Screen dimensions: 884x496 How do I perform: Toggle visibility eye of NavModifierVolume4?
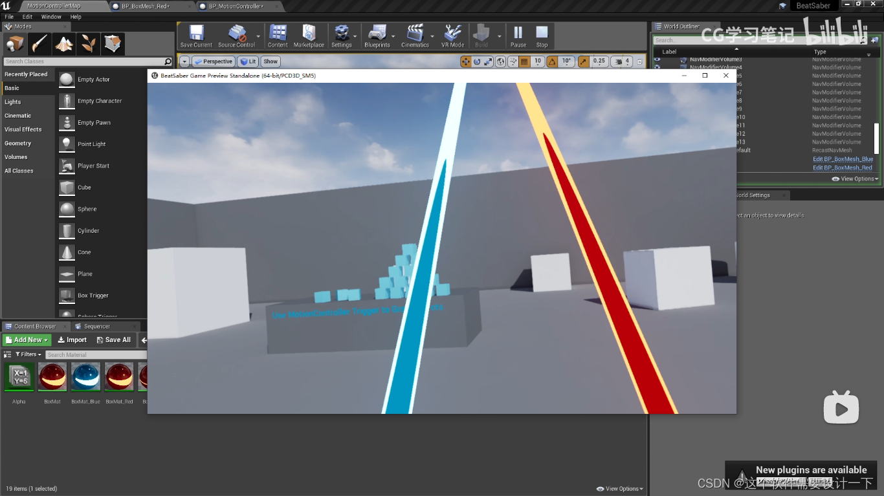pos(657,67)
